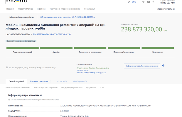
Task: Jump to Тендерна документація section
Action: (72, 87)
